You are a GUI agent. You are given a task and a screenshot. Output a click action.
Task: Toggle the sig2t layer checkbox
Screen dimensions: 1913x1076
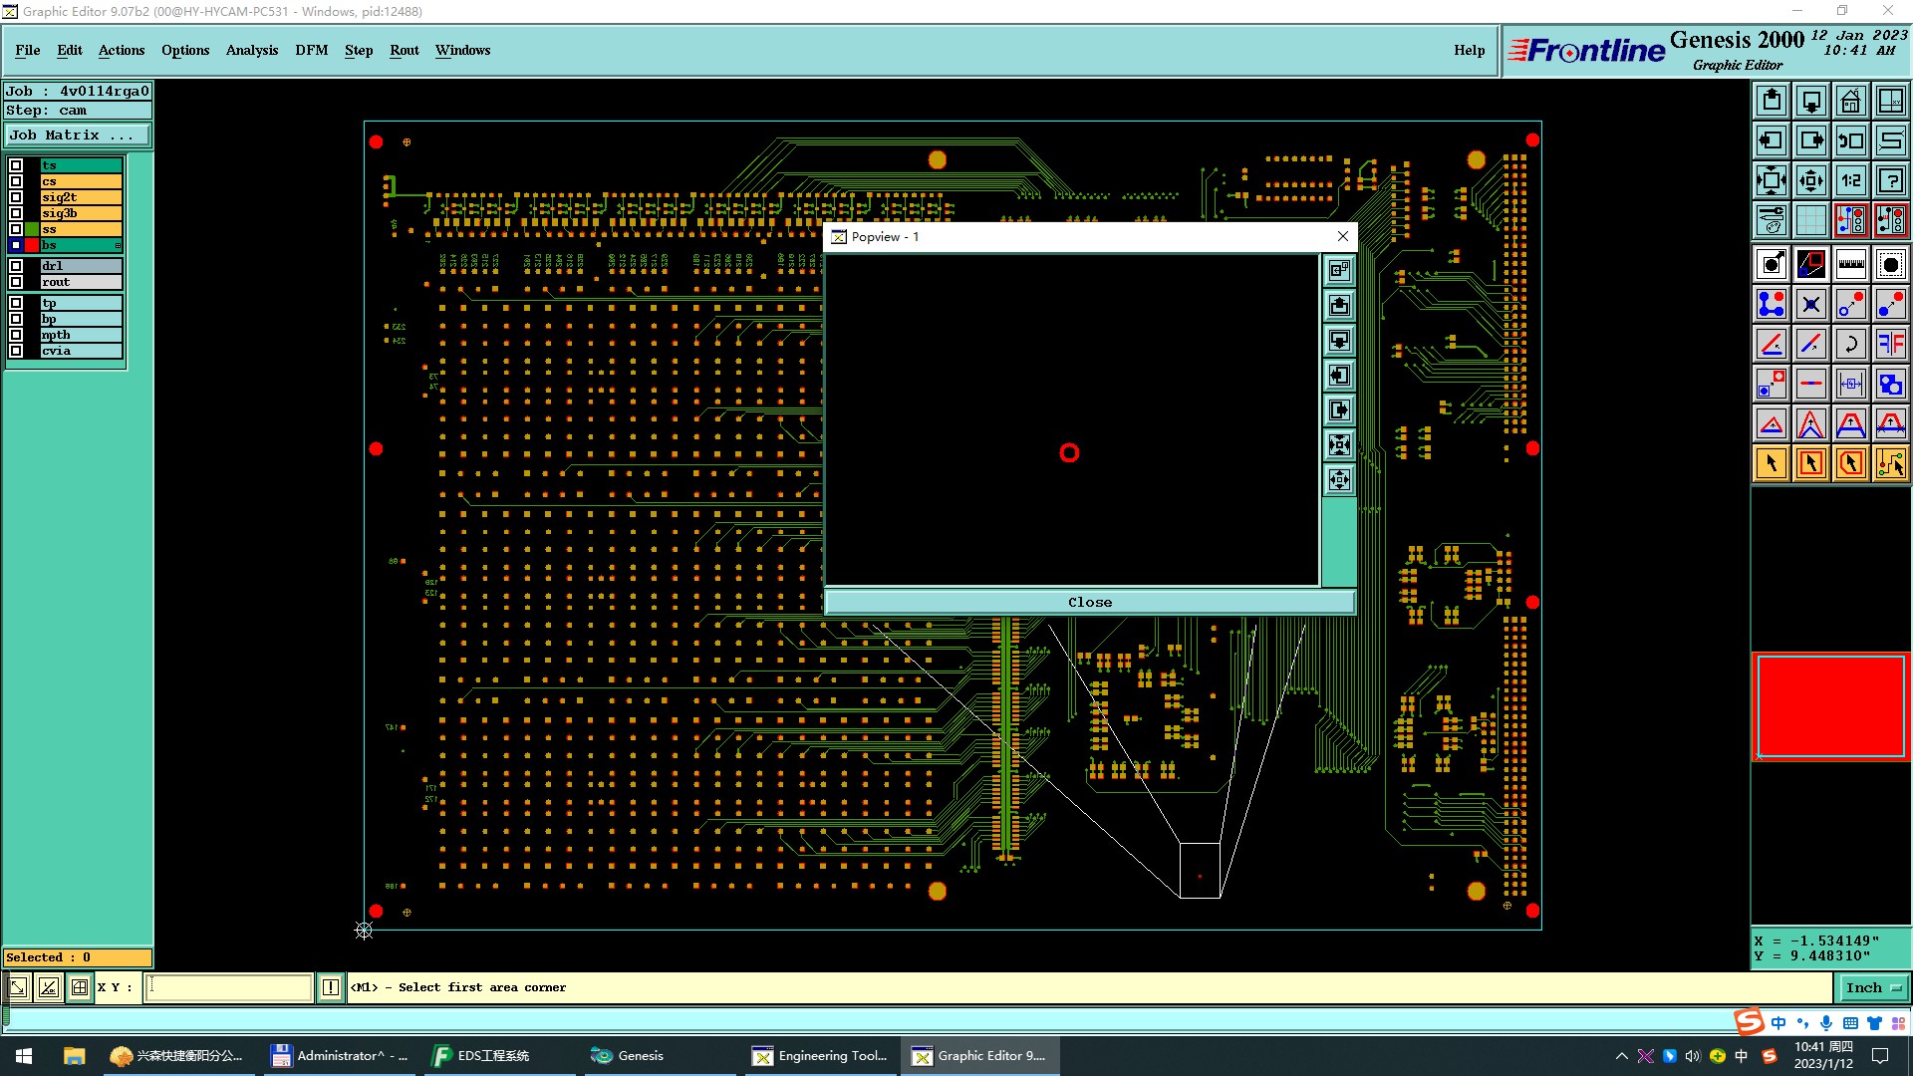click(x=16, y=197)
